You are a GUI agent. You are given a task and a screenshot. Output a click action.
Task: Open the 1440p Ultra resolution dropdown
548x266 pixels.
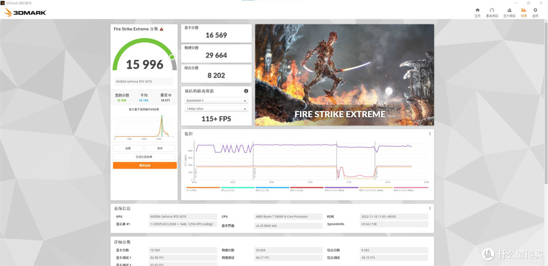(216, 109)
